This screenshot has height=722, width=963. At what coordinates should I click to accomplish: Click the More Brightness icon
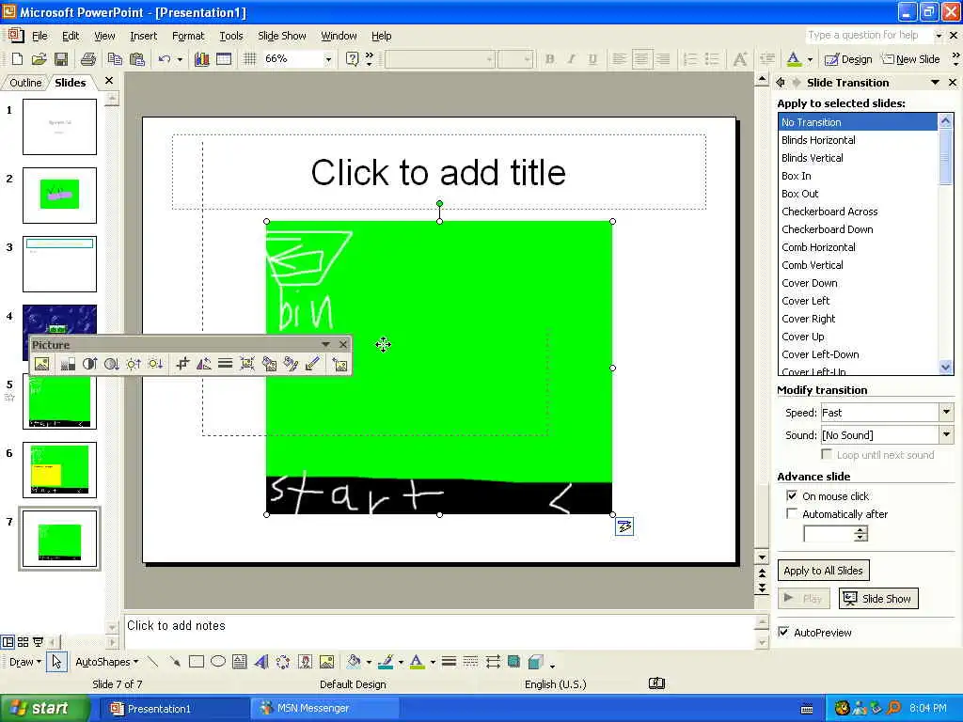tap(134, 364)
